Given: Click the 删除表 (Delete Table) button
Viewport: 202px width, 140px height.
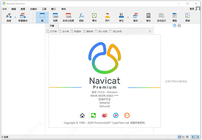Looking at the screenshot, I should click(x=88, y=31).
